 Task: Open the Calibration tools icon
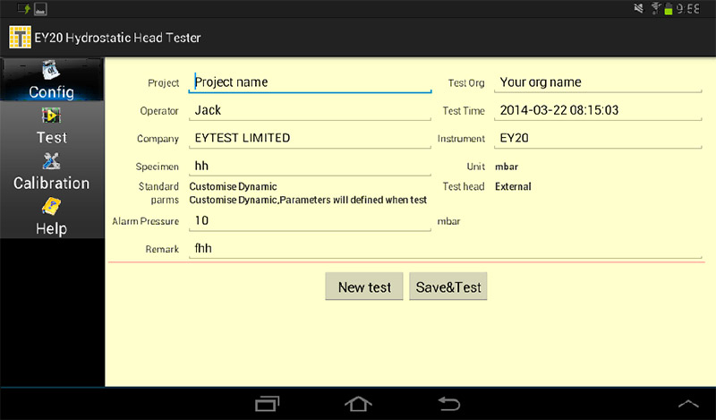click(x=51, y=161)
